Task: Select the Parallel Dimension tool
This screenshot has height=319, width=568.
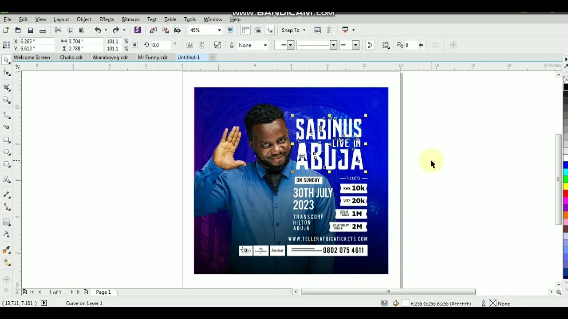Action: [x=6, y=195]
